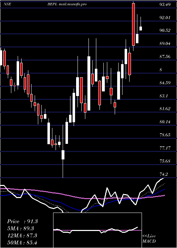177x248 pixels.
Task: Select the 87.56 price axis label
Action: tap(165, 57)
